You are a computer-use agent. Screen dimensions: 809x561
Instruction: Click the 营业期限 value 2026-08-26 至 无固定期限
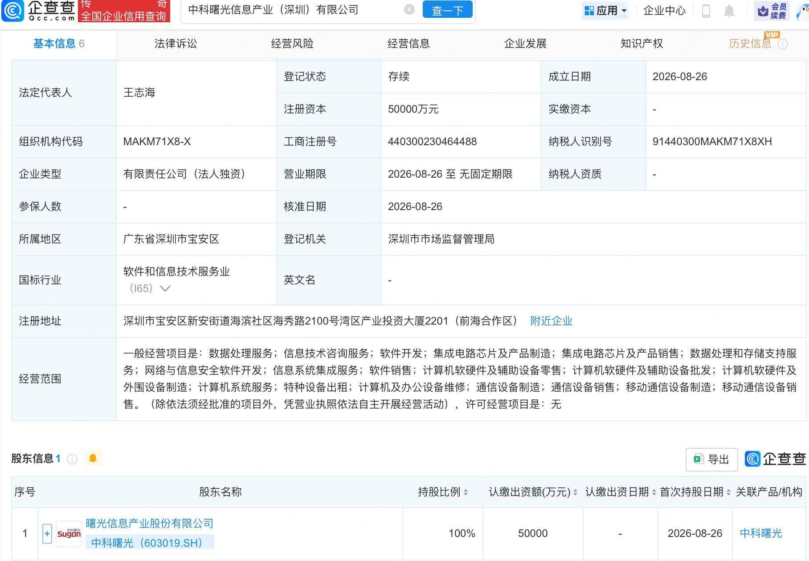tap(450, 174)
